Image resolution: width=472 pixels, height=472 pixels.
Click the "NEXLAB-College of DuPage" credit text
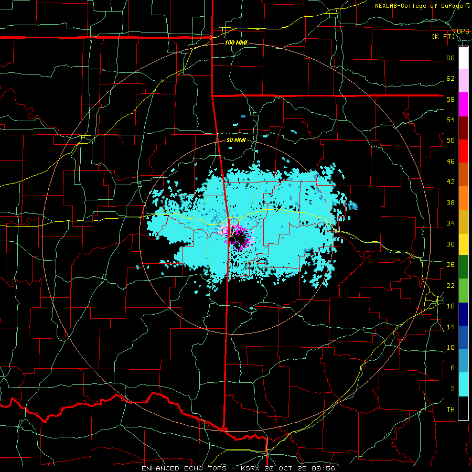[x=419, y=6]
